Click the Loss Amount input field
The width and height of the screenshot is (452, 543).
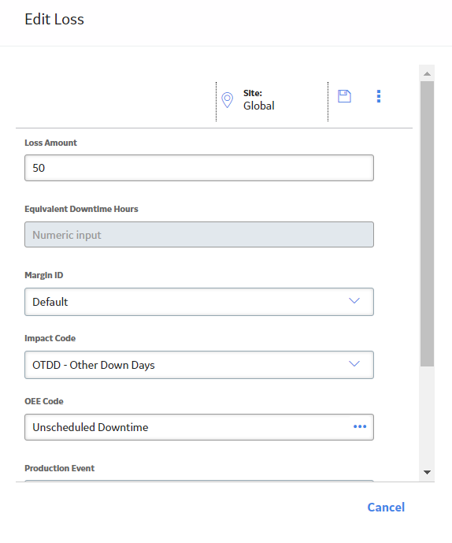tap(199, 168)
